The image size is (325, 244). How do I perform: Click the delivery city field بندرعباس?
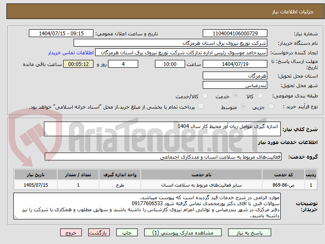235,85
